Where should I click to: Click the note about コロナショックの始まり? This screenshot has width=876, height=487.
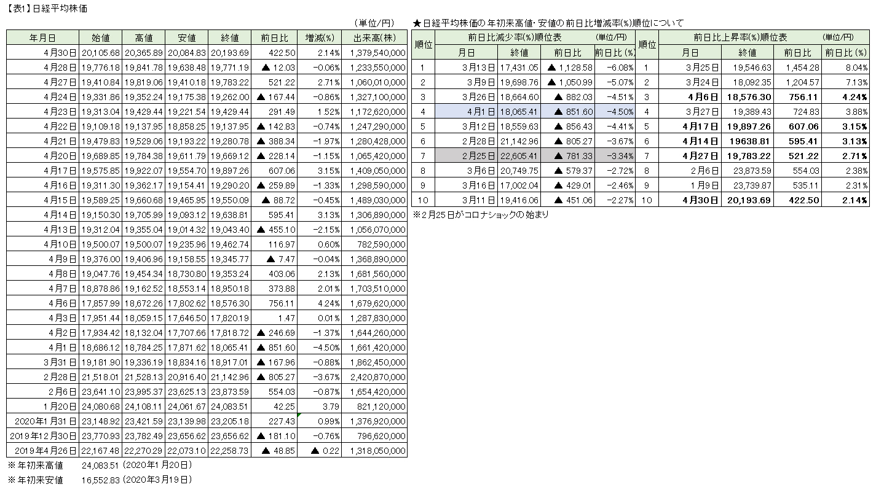(481, 215)
